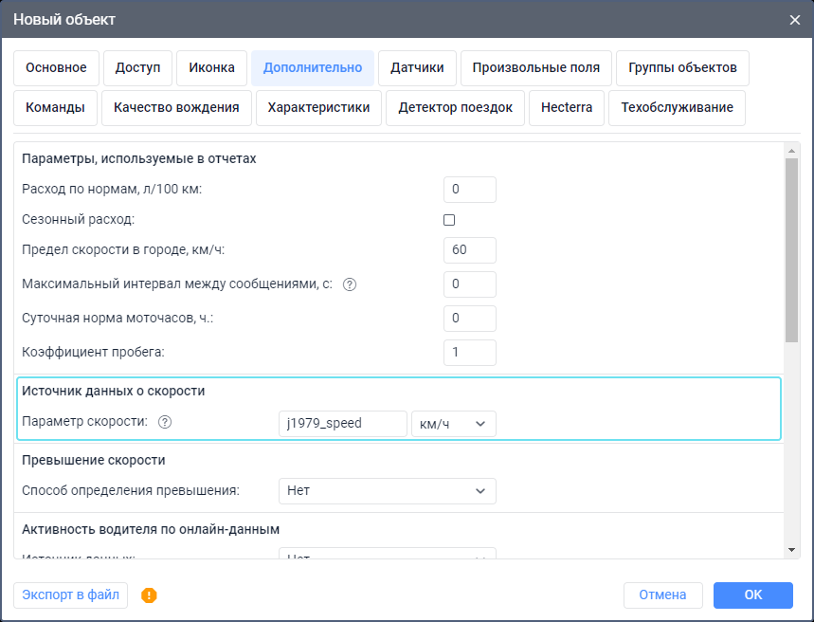Click Экспорт в файл button
Image resolution: width=814 pixels, height=622 pixels.
click(71, 595)
